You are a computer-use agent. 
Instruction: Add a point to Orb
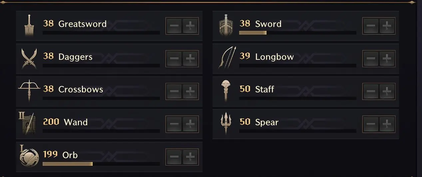(190, 157)
